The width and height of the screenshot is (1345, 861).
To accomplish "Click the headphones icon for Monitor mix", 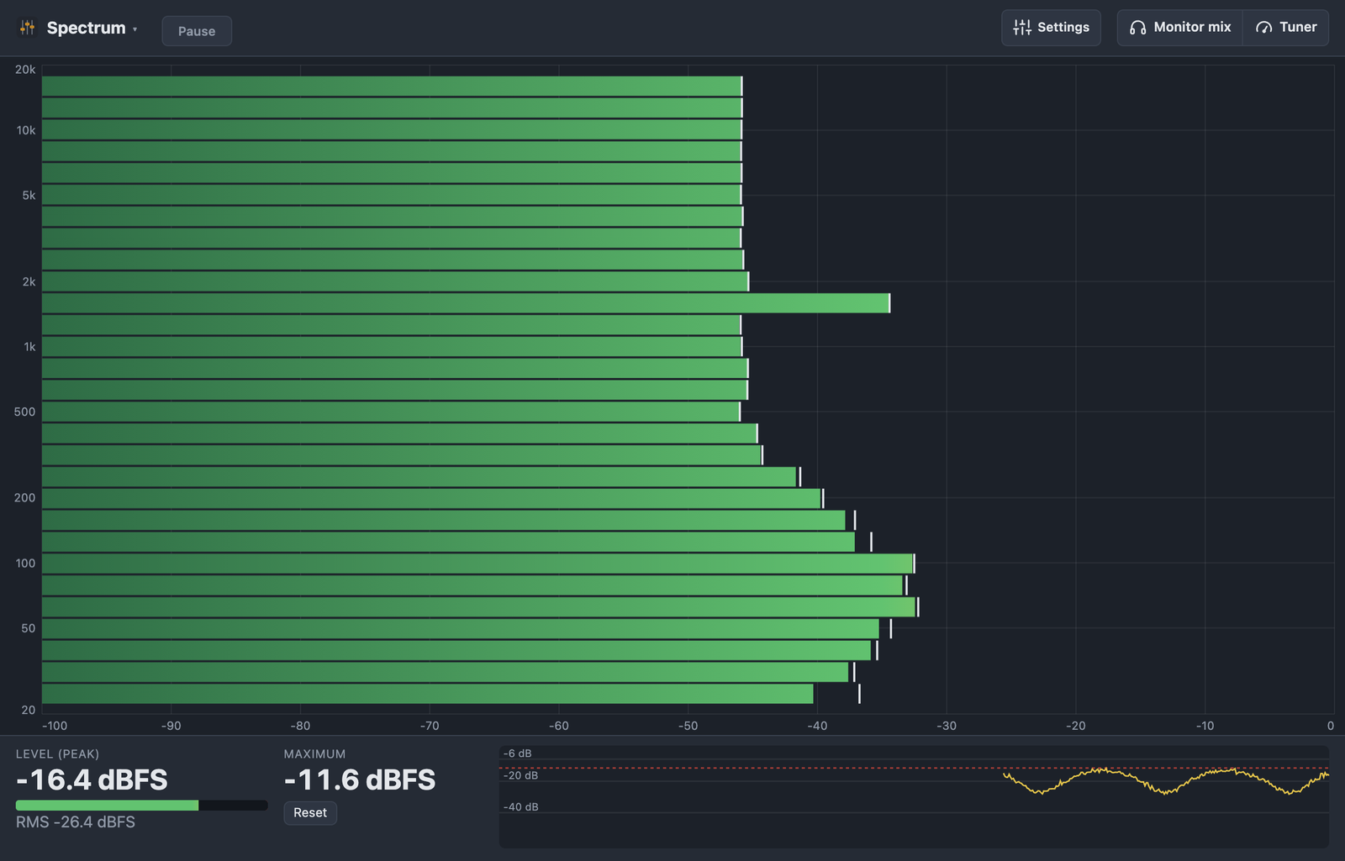I will click(x=1137, y=28).
